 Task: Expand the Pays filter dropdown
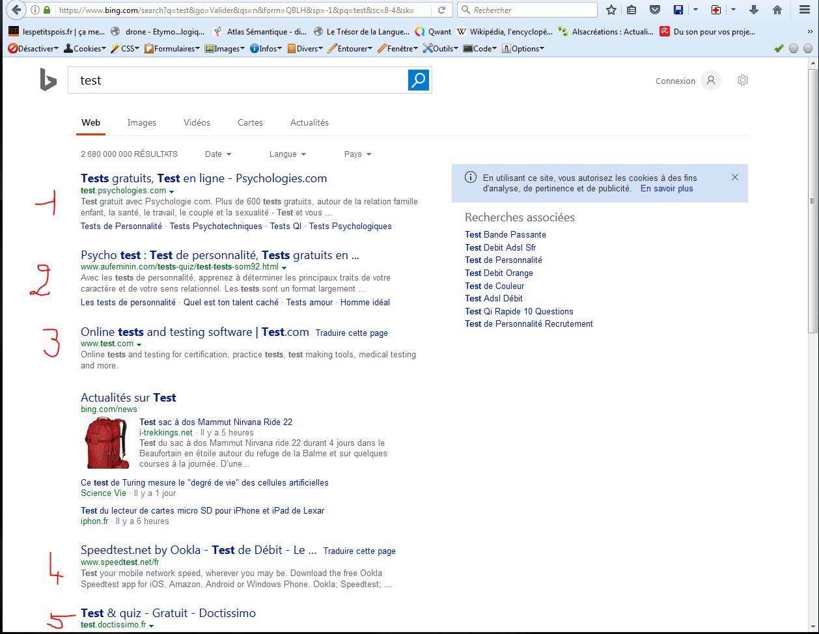(x=357, y=154)
